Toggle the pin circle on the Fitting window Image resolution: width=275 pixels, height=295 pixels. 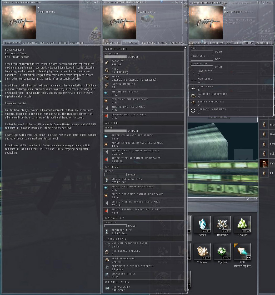(264, 3)
